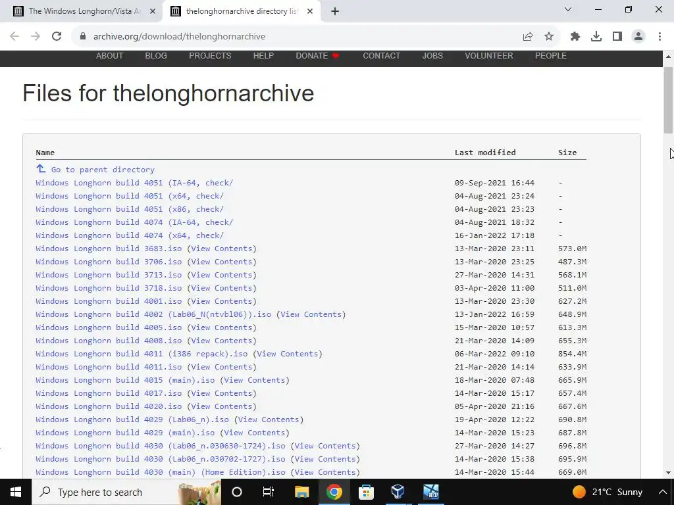This screenshot has width=674, height=505.
Task: Go back with browser back arrow
Action: [14, 37]
